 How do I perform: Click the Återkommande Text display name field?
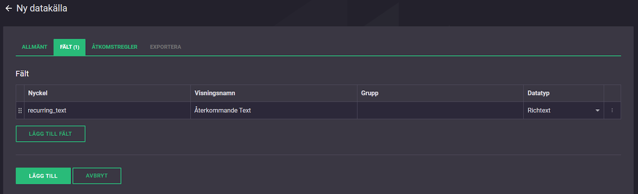click(x=273, y=111)
